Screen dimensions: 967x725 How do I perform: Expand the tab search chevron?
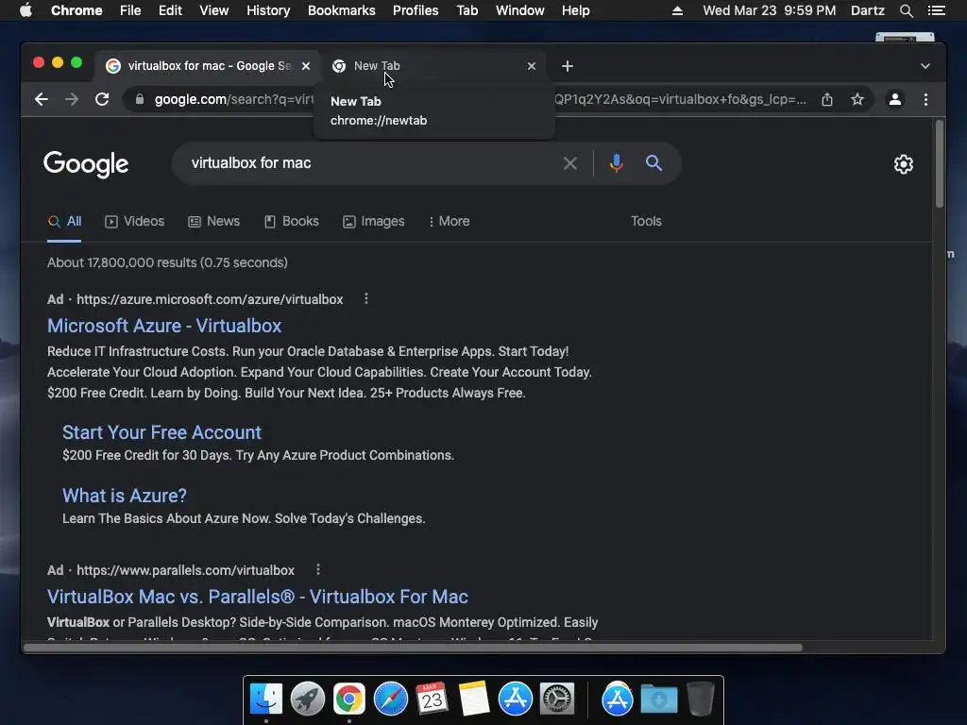[x=925, y=66]
